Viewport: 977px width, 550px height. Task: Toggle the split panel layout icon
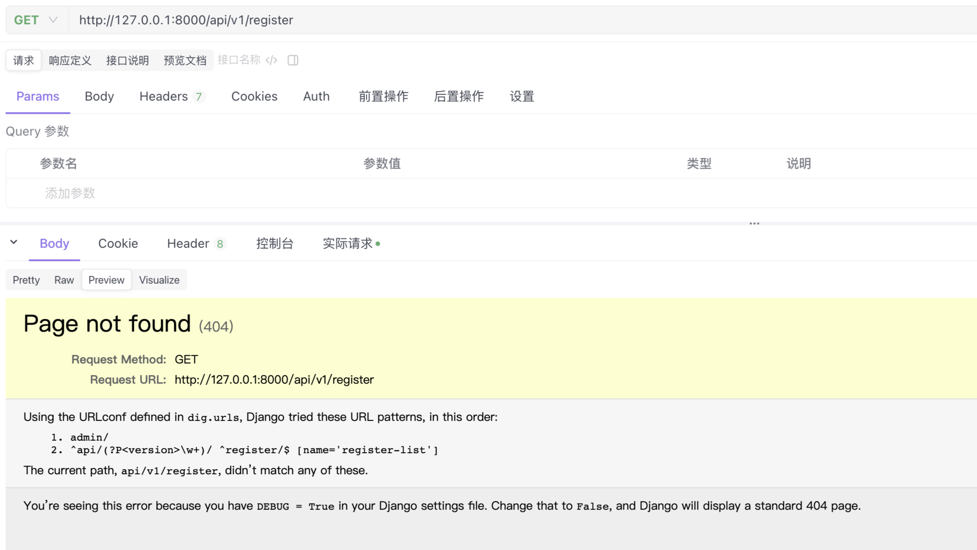pyautogui.click(x=293, y=60)
